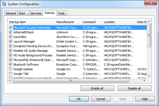Click the horizontal scrollbar left arrow
Image resolution: width=159 pixels, height=106 pixels.
pos(10,81)
